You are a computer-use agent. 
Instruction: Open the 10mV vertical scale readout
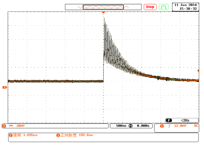pos(20,126)
